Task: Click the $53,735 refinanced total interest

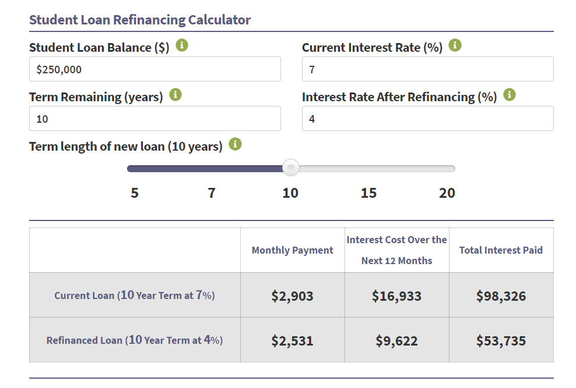Action: pos(501,341)
